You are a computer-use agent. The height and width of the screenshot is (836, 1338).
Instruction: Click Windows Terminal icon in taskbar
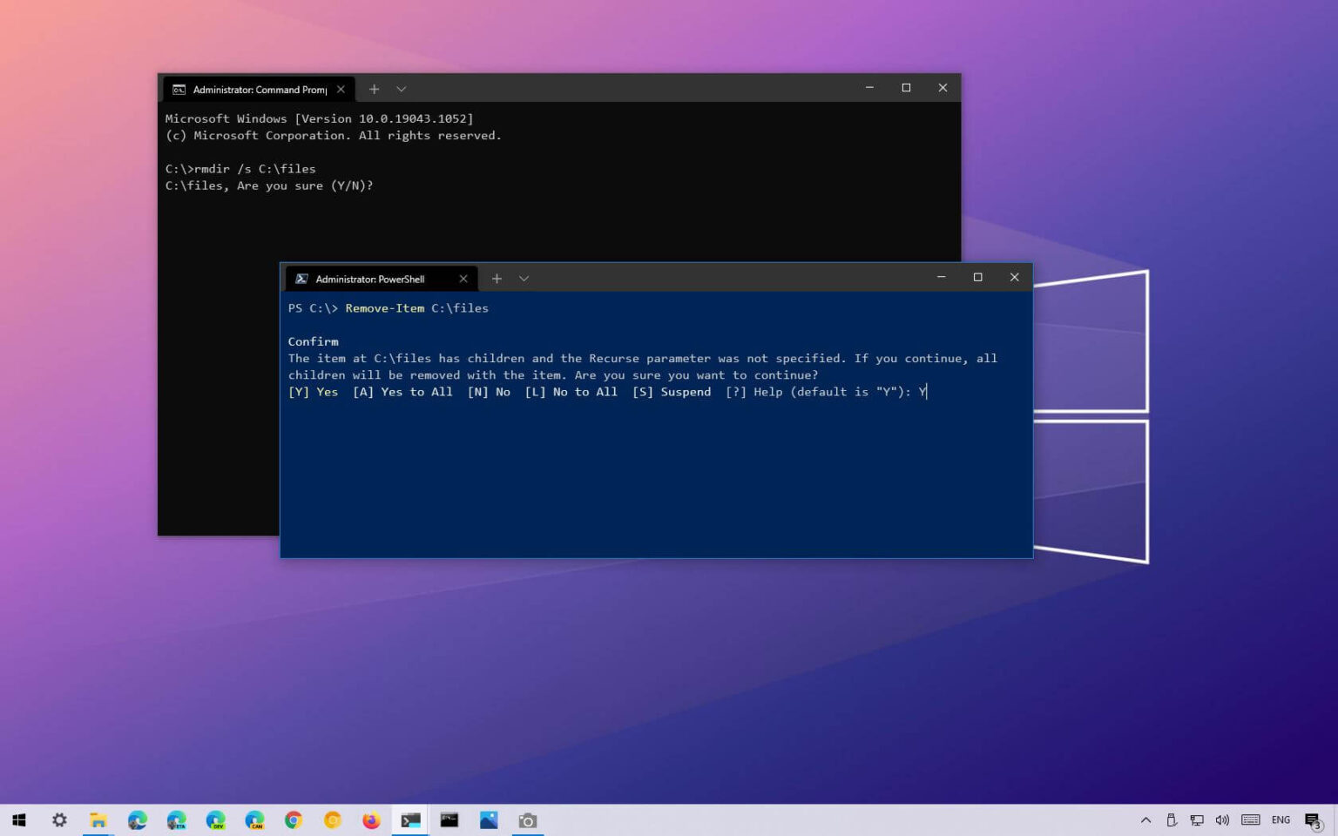point(410,820)
